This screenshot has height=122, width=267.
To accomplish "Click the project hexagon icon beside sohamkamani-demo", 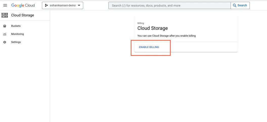I will coord(46,5).
